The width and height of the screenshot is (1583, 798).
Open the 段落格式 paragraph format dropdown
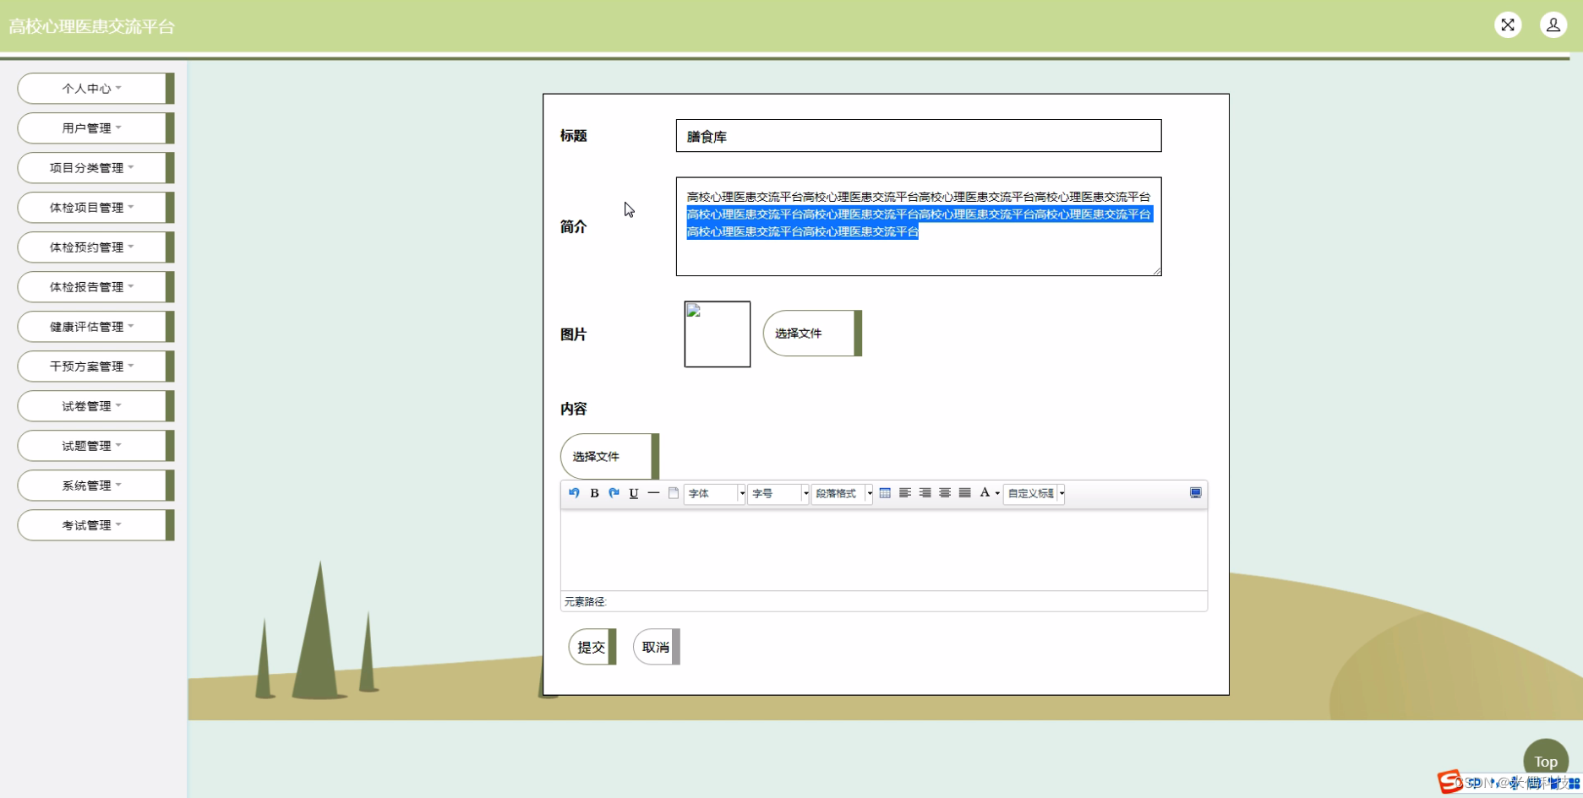coord(842,493)
